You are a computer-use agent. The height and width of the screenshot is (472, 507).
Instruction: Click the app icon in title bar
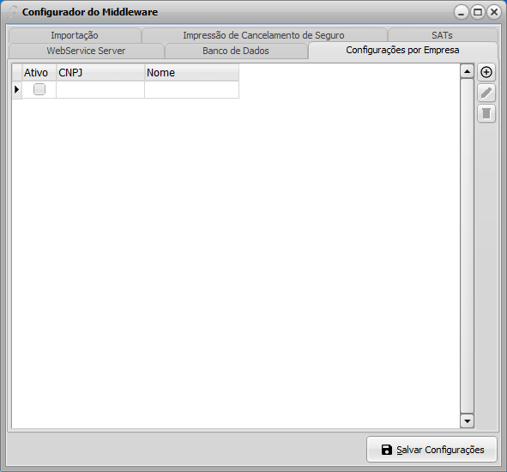(12, 12)
